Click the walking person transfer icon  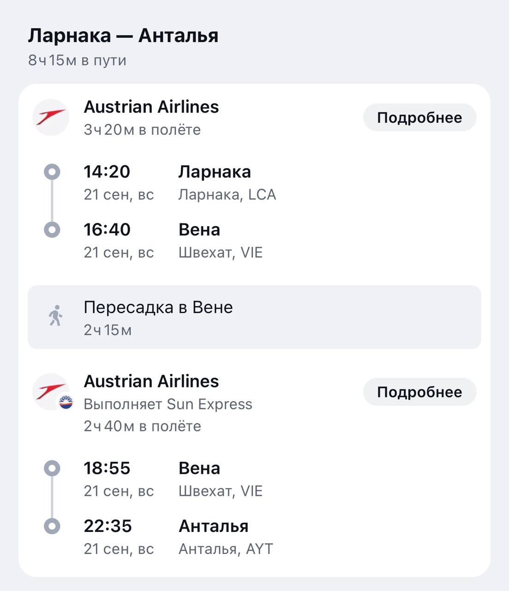click(x=56, y=316)
